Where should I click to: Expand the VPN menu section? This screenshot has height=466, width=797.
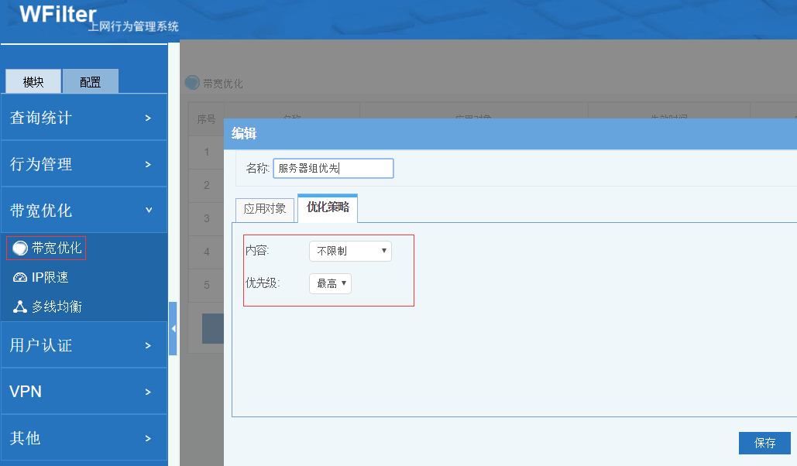click(x=84, y=392)
